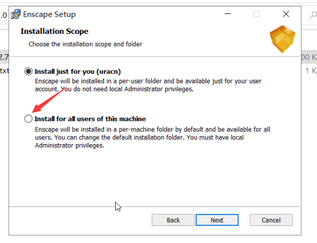The image size is (317, 243).
Task: Click the disabled maximize button
Action: [257, 14]
